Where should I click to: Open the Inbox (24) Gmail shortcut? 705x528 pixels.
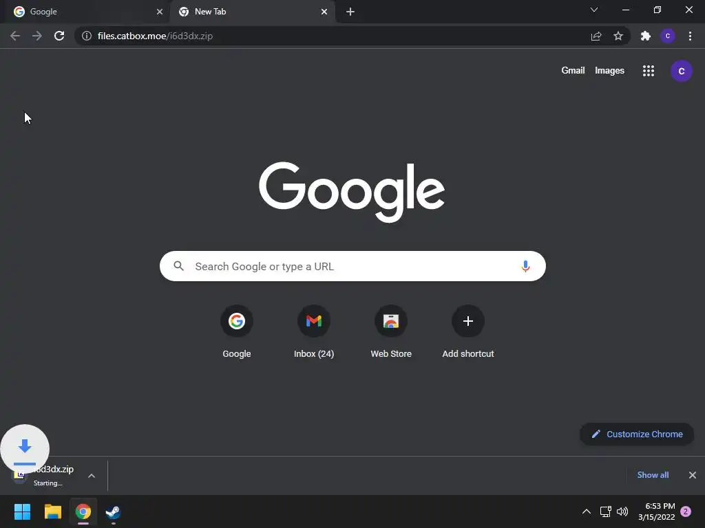click(314, 333)
